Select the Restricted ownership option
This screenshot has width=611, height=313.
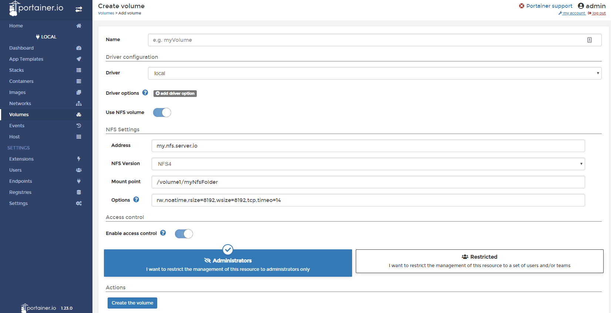(479, 261)
